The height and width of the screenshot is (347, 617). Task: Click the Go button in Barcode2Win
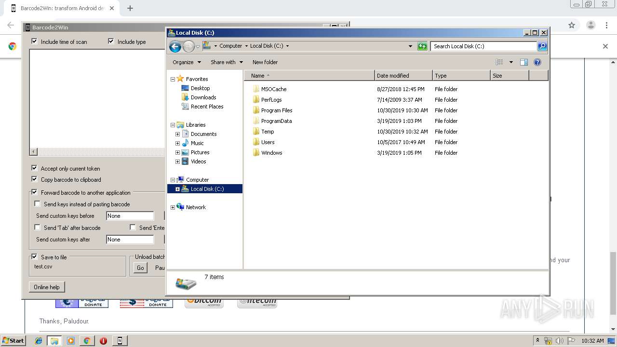click(140, 268)
